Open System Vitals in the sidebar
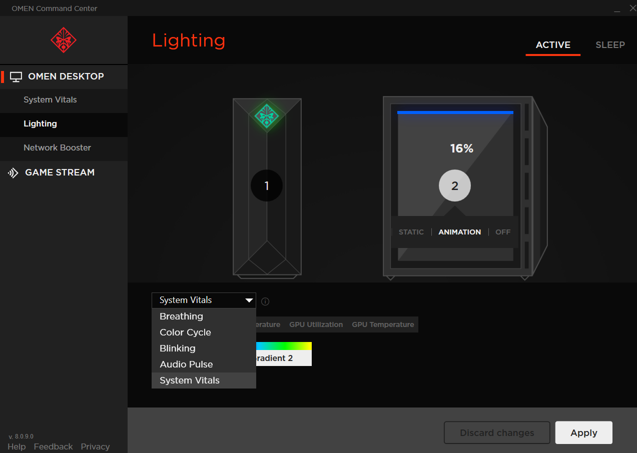 click(64, 100)
